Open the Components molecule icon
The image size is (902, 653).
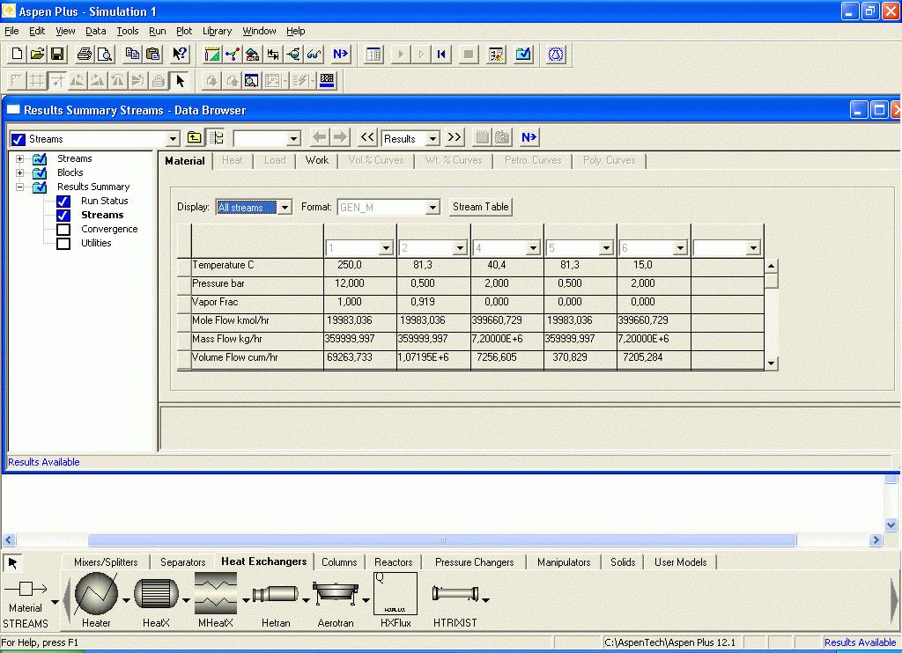pos(232,54)
